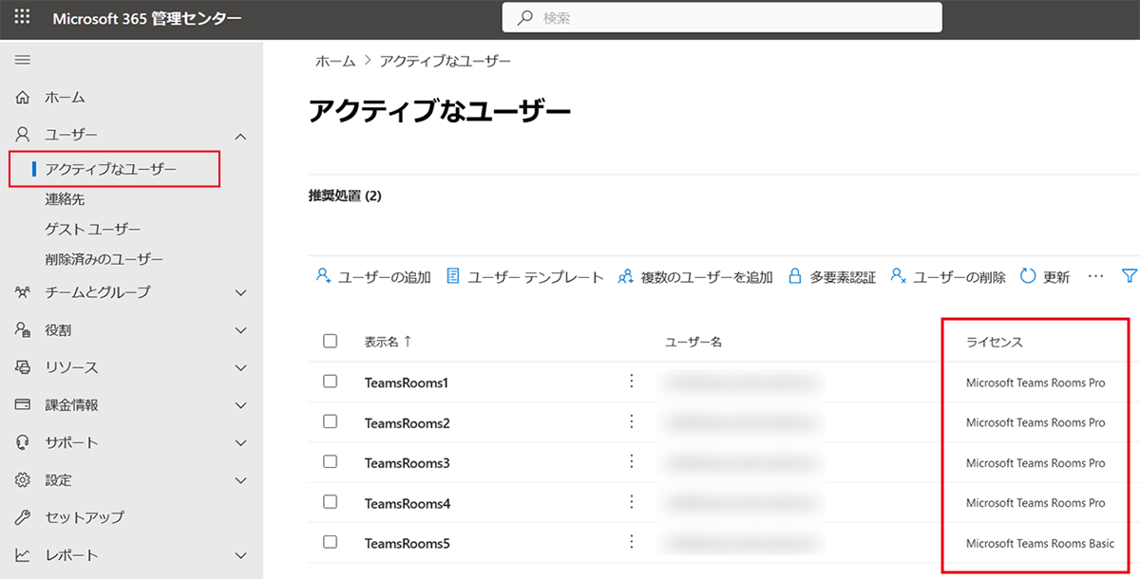Click the Resources icon in sidebar
The height and width of the screenshot is (579, 1140).
click(24, 367)
